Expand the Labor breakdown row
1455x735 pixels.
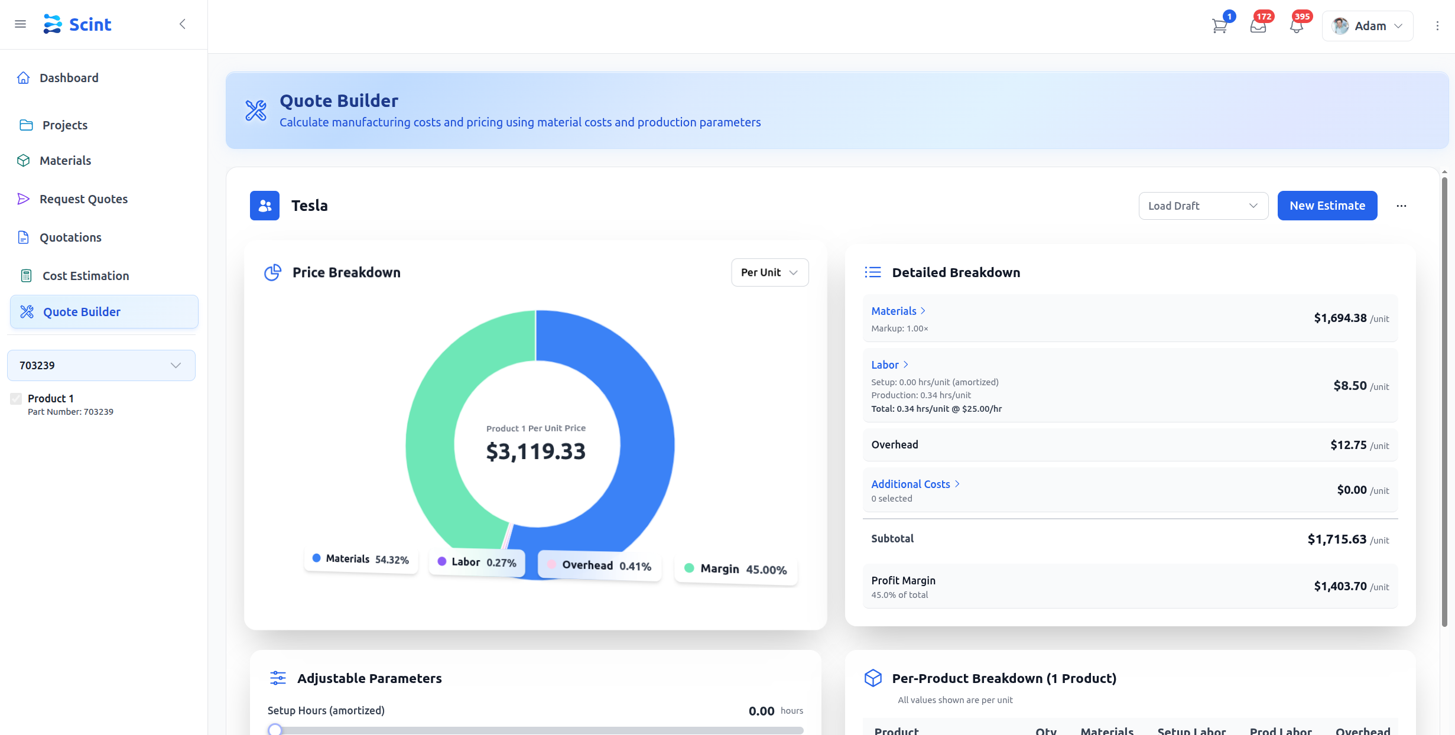pos(889,365)
